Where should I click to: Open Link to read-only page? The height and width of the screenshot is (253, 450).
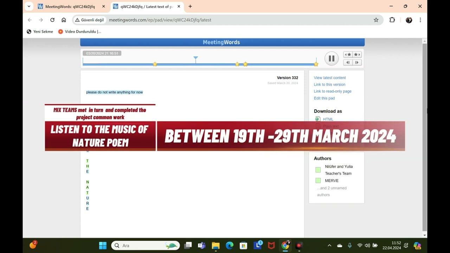[333, 91]
